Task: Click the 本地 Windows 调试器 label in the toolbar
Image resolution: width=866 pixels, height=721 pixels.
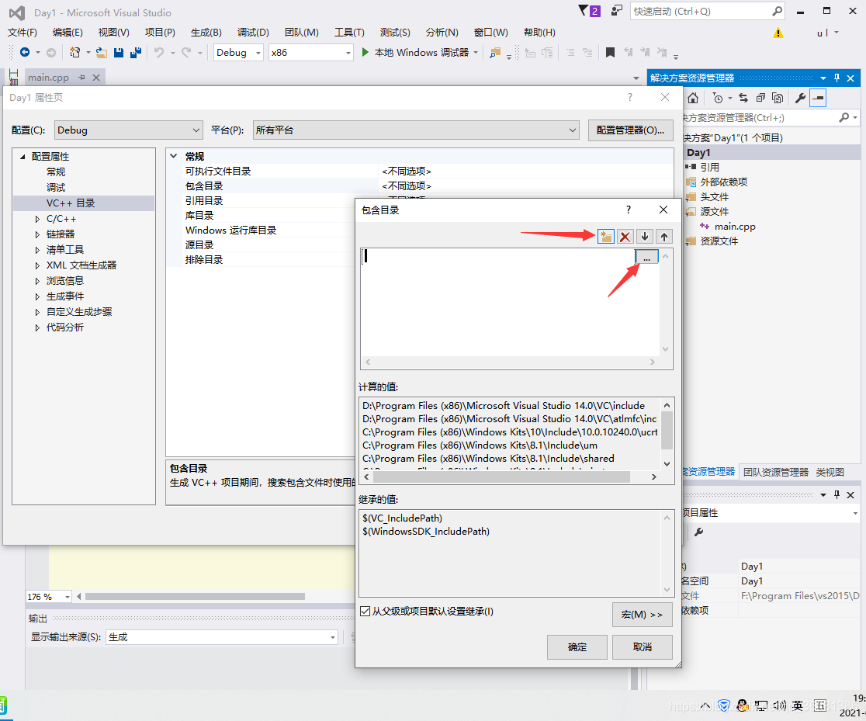Action: tap(421, 53)
